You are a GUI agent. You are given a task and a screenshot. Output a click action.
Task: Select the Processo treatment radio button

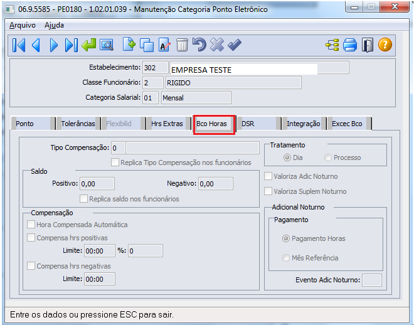(327, 157)
